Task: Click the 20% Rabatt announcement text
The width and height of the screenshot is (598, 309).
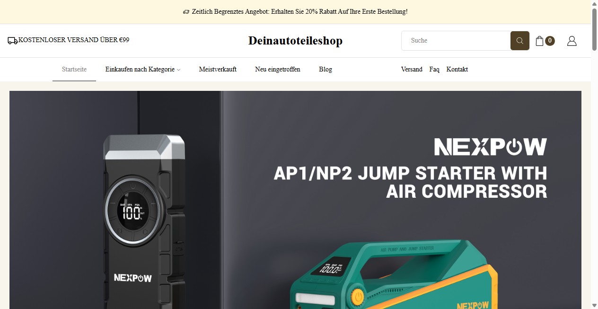Action: click(x=295, y=11)
